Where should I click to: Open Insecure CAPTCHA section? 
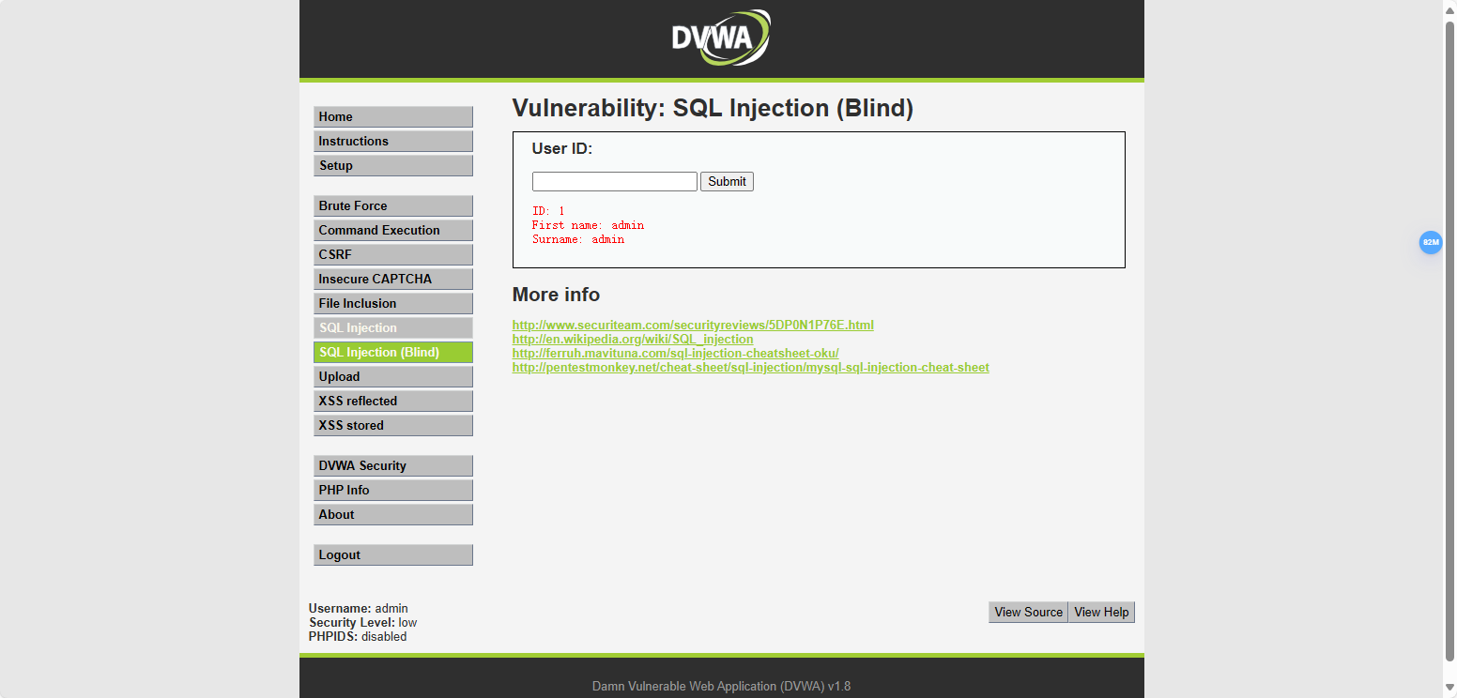392,279
